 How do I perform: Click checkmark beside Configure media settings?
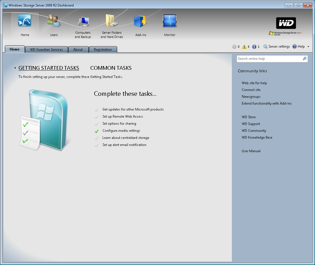tap(97, 131)
